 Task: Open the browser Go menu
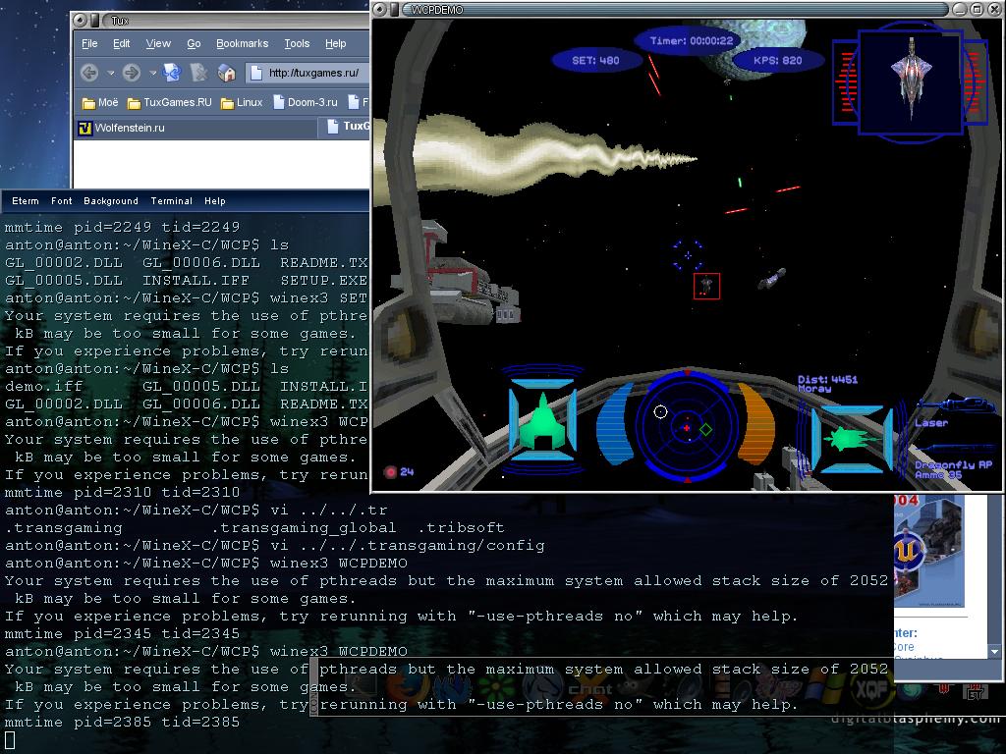194,43
